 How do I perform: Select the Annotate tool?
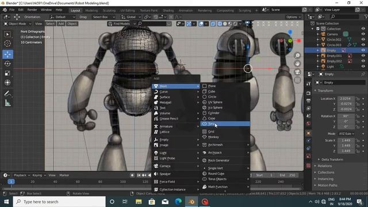point(7,94)
